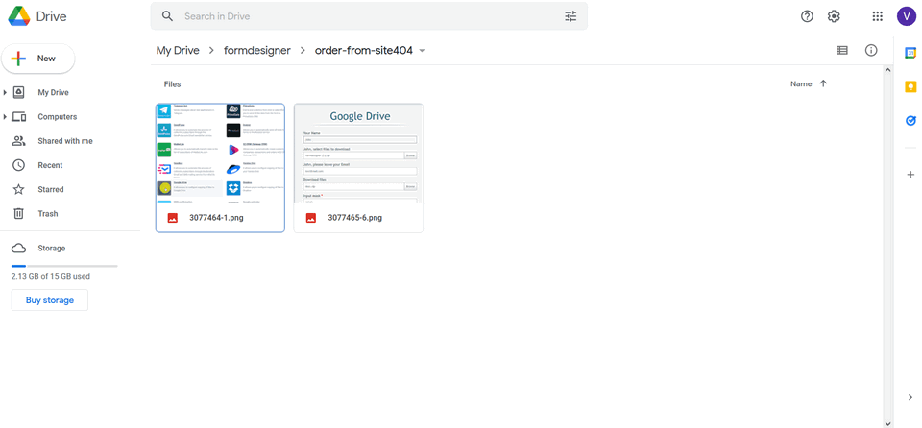Click the Storage cloud icon

[x=19, y=249]
